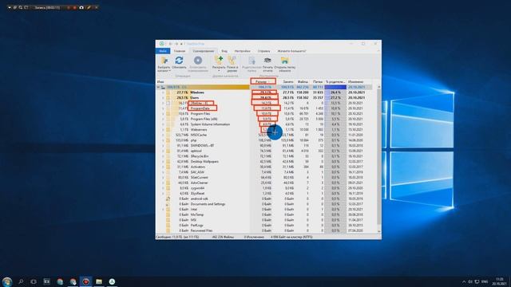Click the scrollbar up arrow
Screen dimensions: 511x287
tap(378, 87)
